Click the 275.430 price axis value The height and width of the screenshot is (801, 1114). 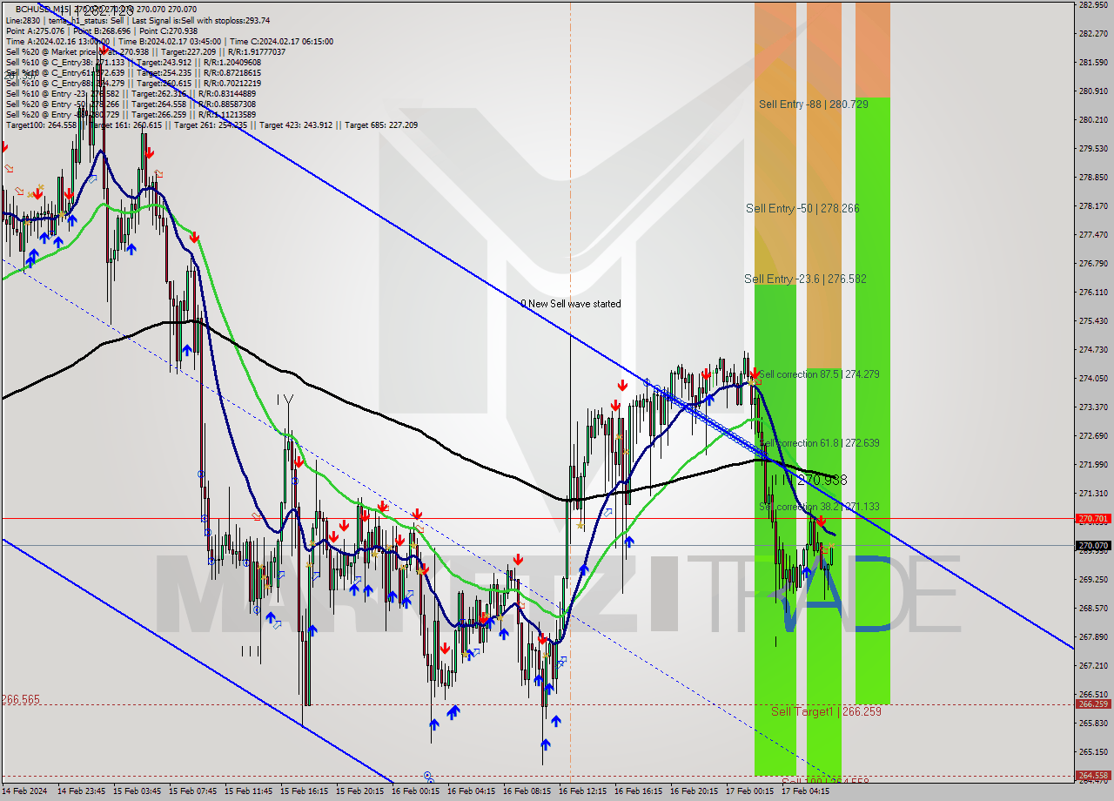coord(1093,320)
